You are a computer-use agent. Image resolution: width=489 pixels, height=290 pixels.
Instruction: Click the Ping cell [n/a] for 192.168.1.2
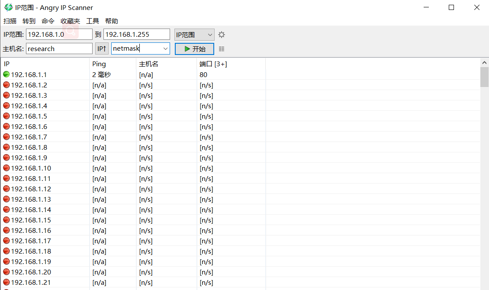coord(99,85)
